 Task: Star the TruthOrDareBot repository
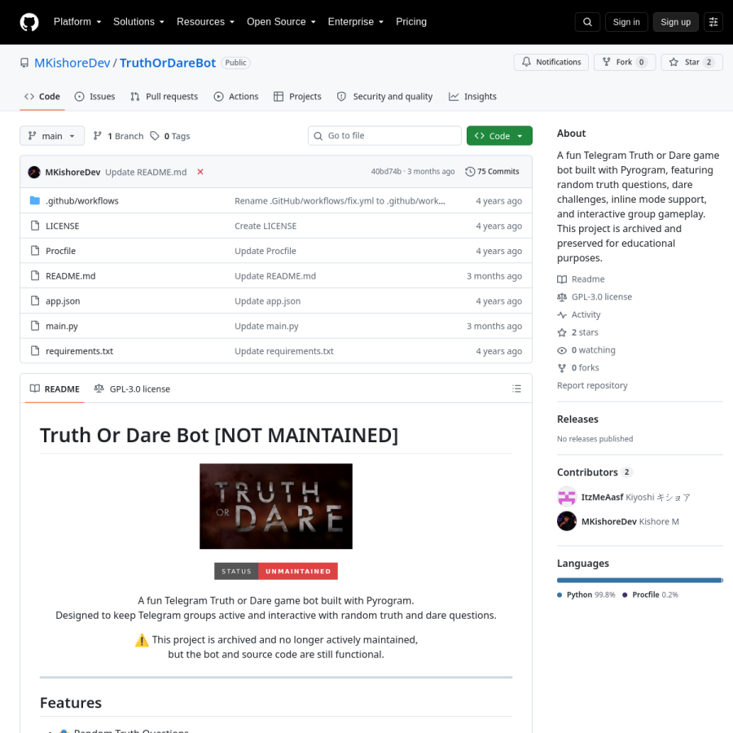click(x=691, y=62)
